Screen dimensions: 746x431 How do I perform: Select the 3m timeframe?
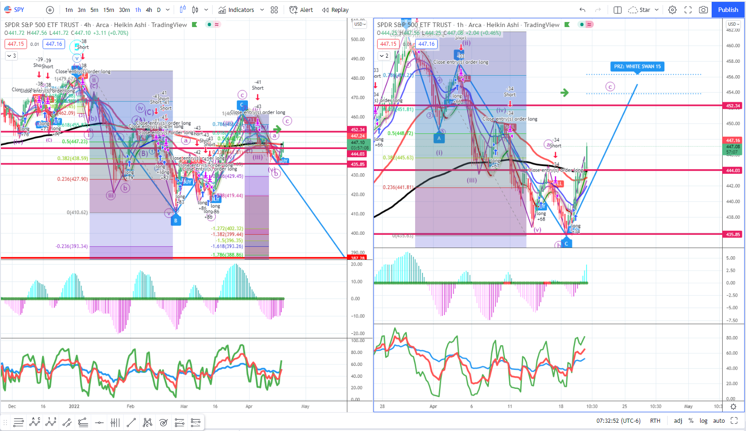[82, 10]
